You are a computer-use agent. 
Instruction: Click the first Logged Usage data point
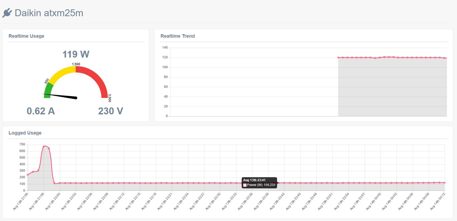[28, 175]
